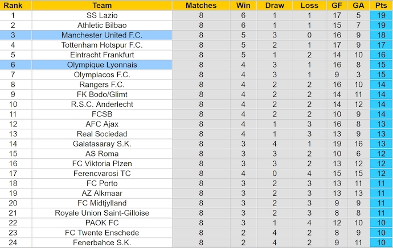Viewport: 393px width, 248px height.
Task: Click the GF column header
Action: [337, 5]
